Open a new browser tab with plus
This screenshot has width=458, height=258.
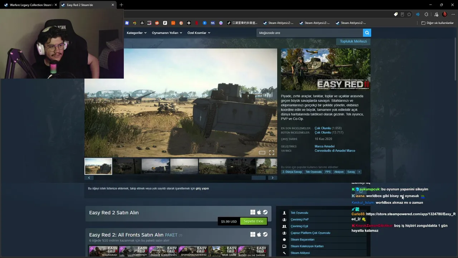(x=121, y=5)
